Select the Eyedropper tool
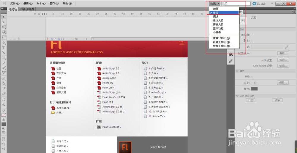This screenshot has width=297, height=153. coord(4,88)
